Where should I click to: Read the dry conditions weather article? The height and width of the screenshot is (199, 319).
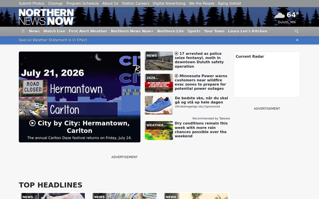click(201, 130)
